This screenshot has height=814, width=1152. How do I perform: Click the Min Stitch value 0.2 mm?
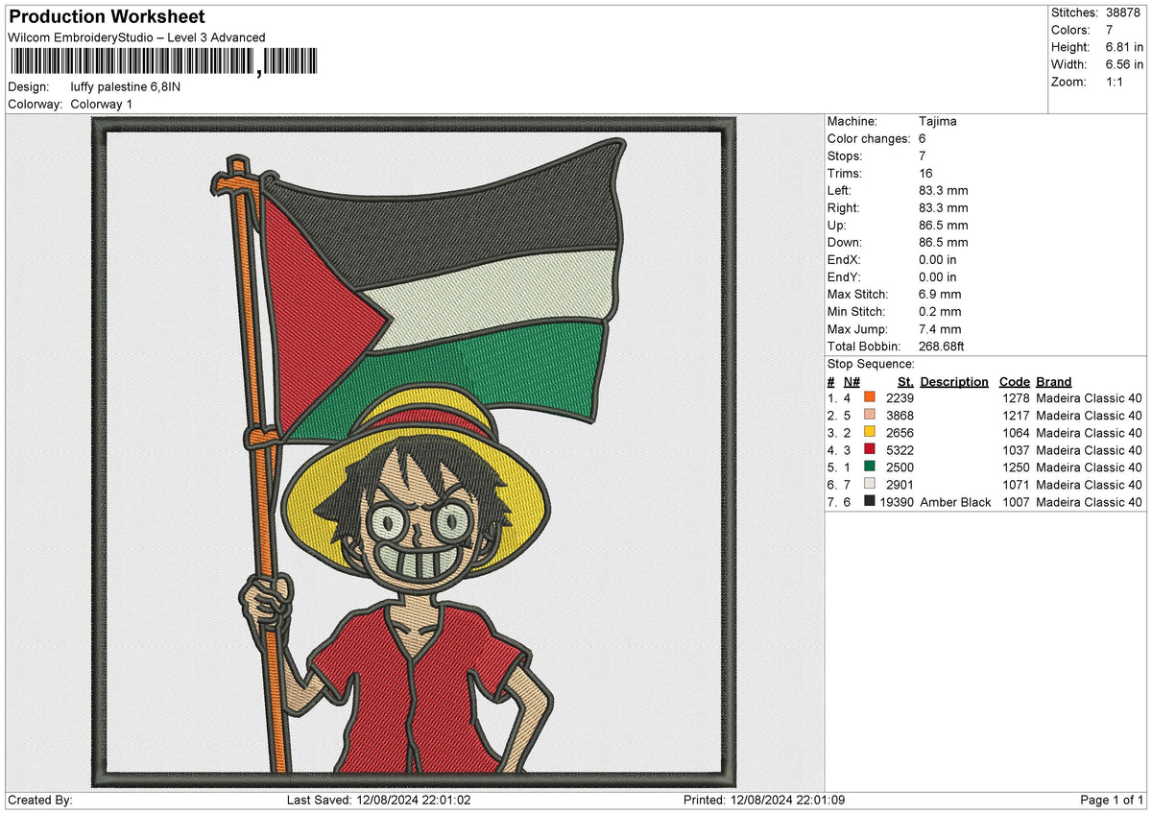tap(940, 311)
